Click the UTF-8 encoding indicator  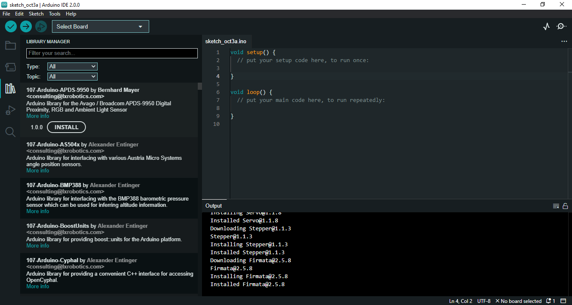pyautogui.click(x=484, y=301)
